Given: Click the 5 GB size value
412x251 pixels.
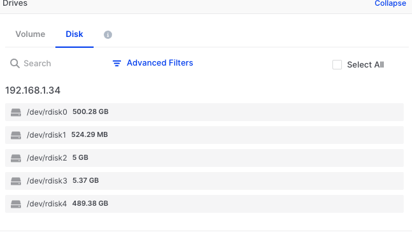Looking at the screenshot, I should [80, 157].
